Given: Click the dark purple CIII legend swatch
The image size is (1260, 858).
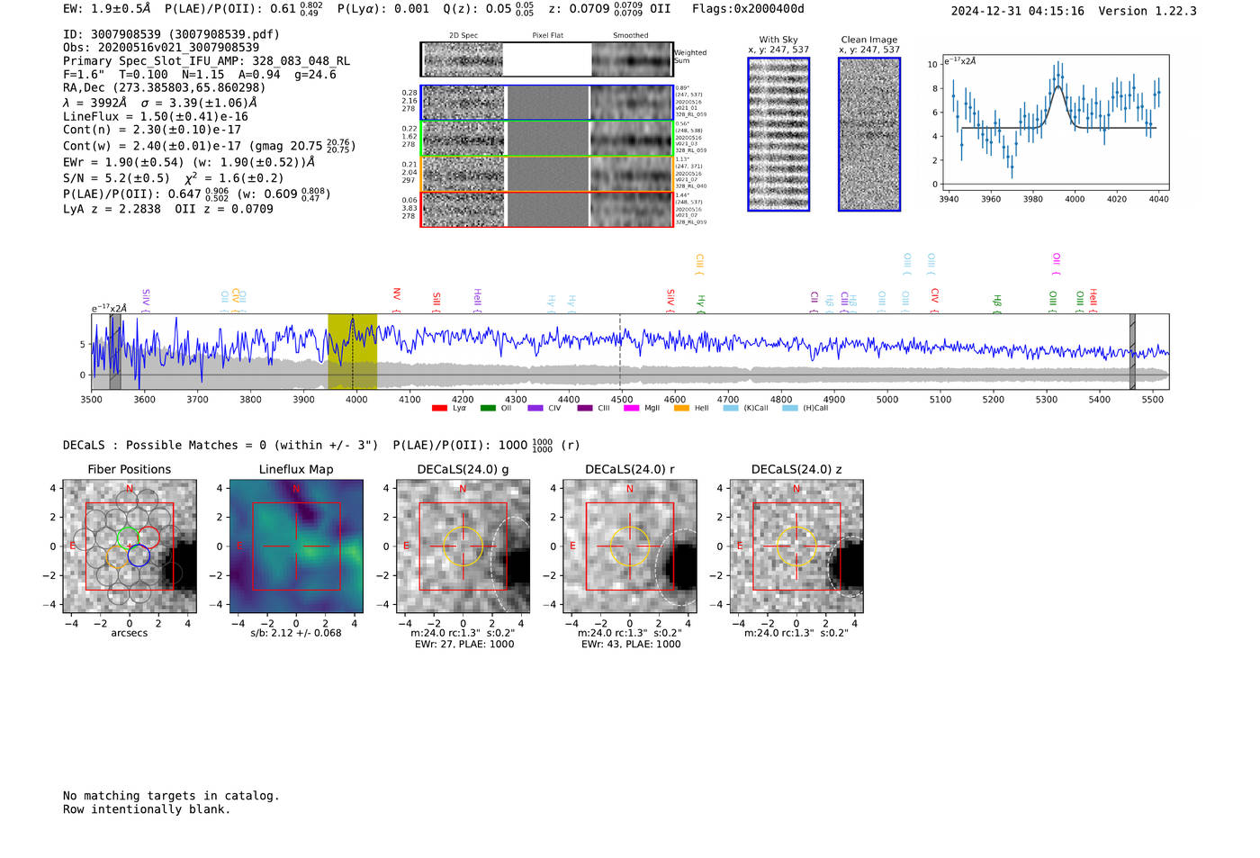Looking at the screenshot, I should tap(585, 408).
